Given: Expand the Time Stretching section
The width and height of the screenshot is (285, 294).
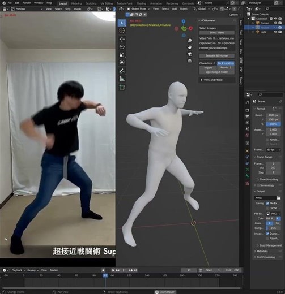Looking at the screenshot, I should click(x=267, y=179).
